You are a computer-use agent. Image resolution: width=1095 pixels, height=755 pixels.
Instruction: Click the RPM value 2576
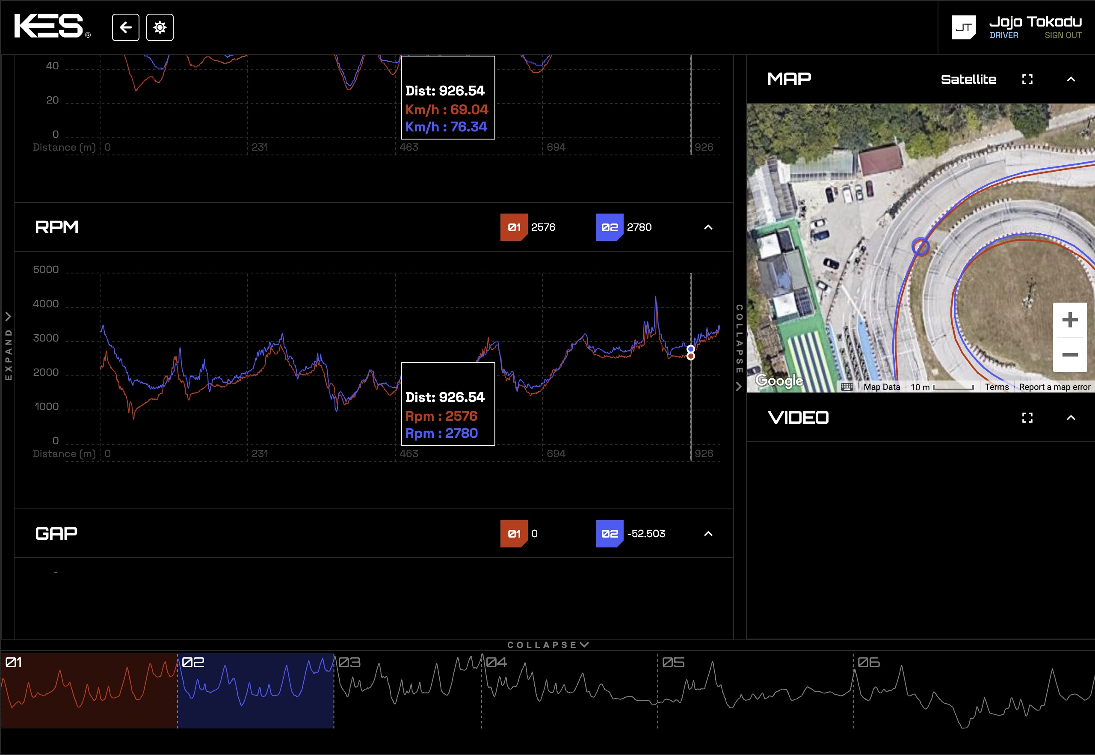543,228
